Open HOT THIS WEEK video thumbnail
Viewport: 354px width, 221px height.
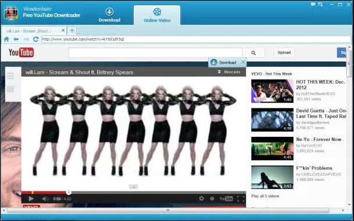tap(272, 91)
